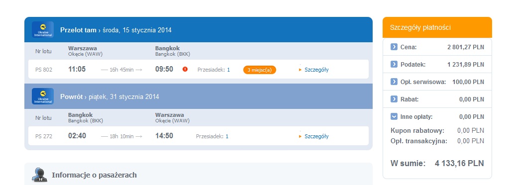This screenshot has width=508, height=185.
Task: Select the Powrót header bar
Action: [199, 96]
